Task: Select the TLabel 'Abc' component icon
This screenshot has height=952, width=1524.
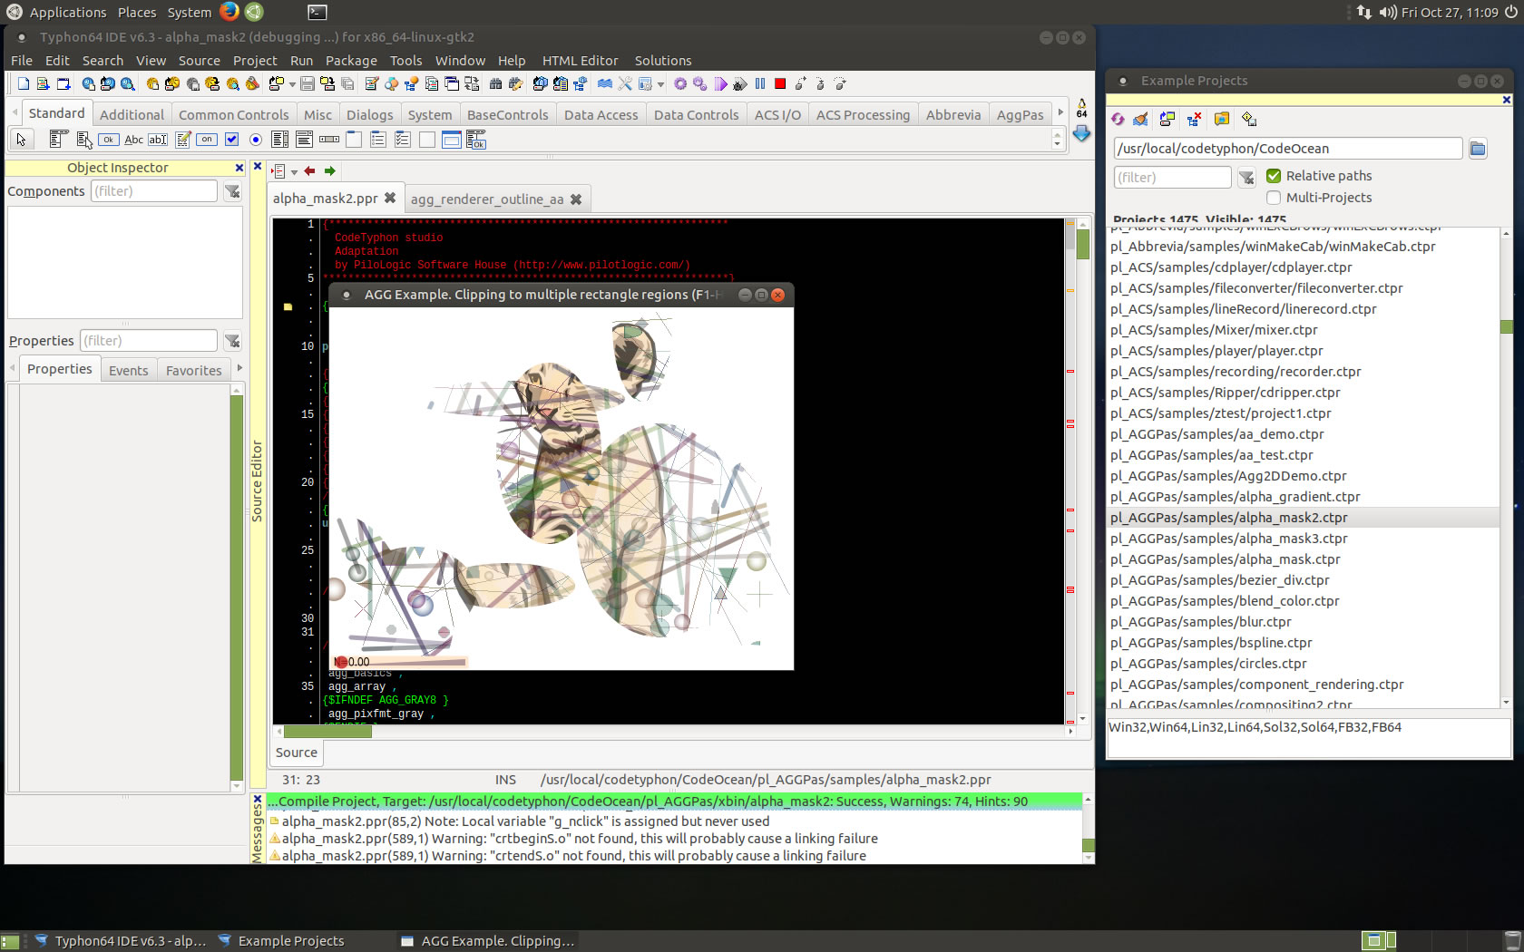Action: [133, 140]
